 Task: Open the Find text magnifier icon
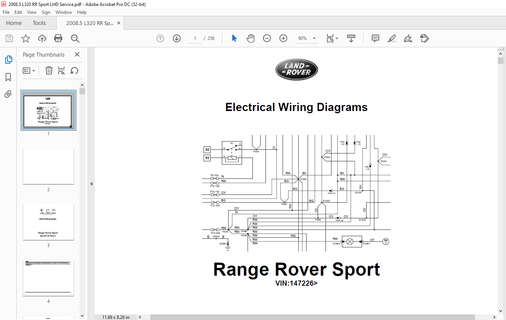coord(75,38)
